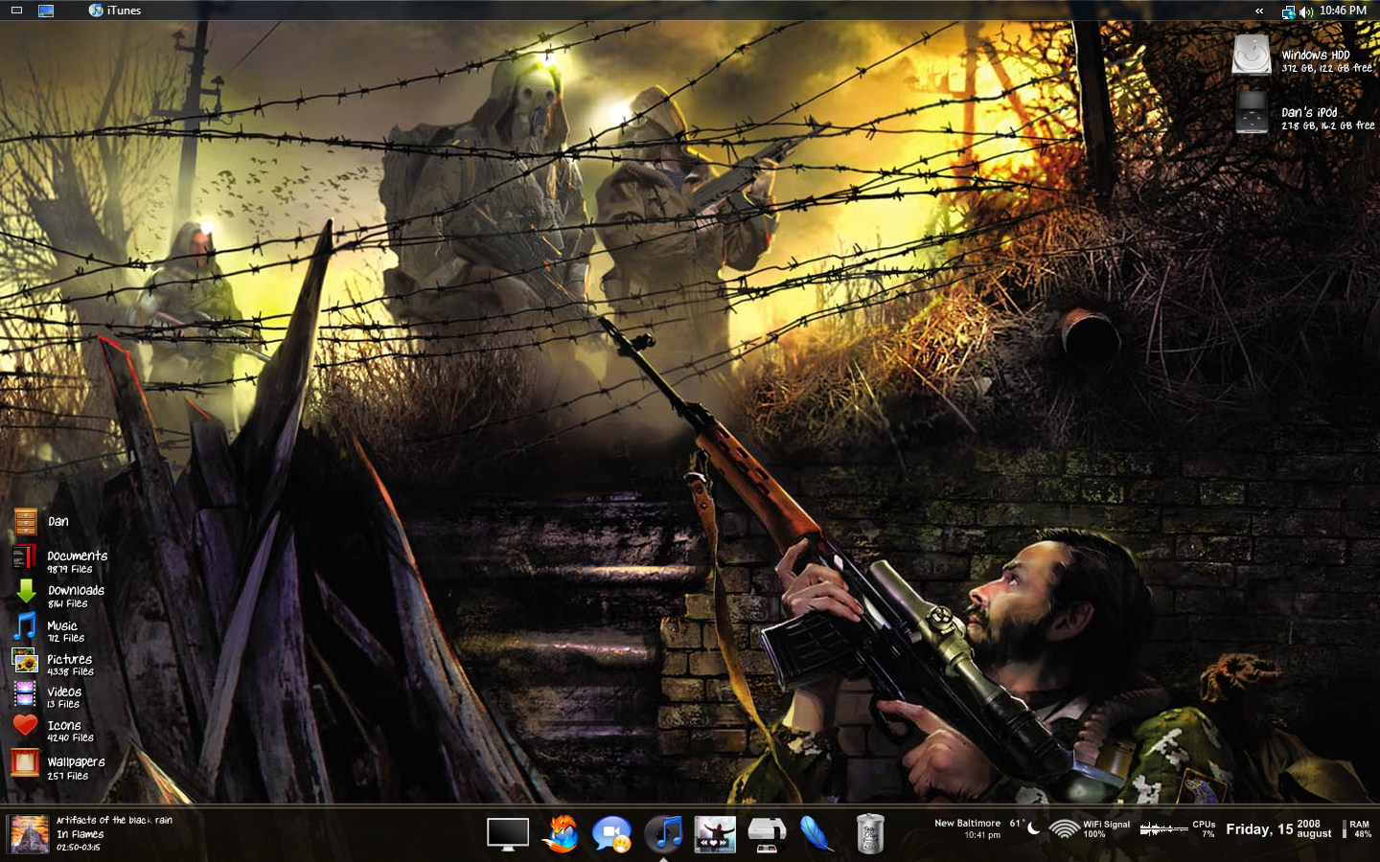
Task: Click the album art thumbnail bottom-left
Action: pos(29,834)
